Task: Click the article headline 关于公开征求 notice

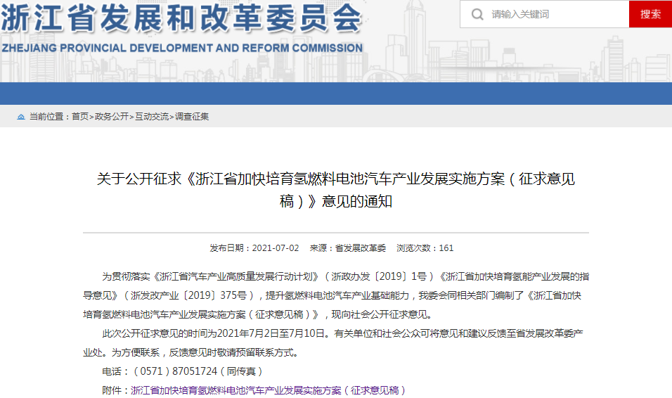Action: click(335, 190)
